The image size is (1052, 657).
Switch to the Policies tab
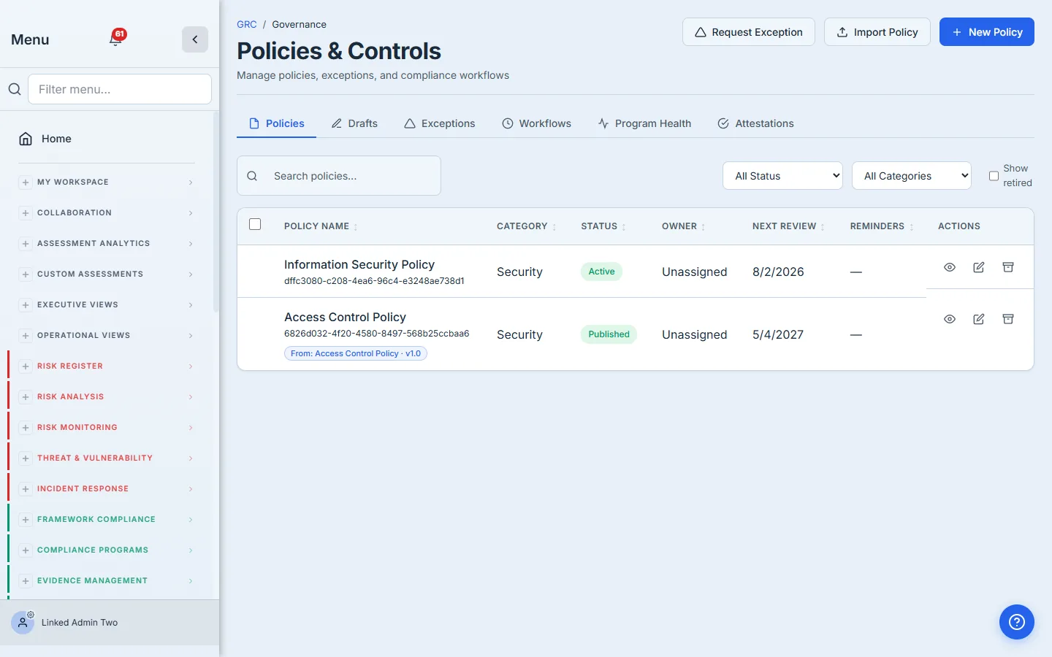point(277,123)
